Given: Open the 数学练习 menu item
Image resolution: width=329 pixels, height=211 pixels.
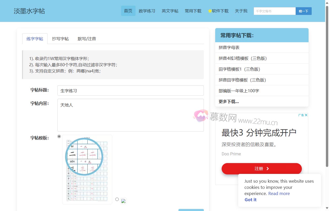Looking at the screenshot, I should pos(147,11).
